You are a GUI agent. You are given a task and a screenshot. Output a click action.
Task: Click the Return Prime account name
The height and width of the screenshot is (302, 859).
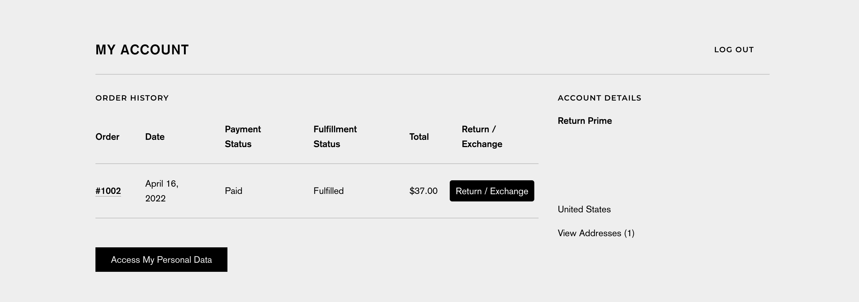coord(584,121)
